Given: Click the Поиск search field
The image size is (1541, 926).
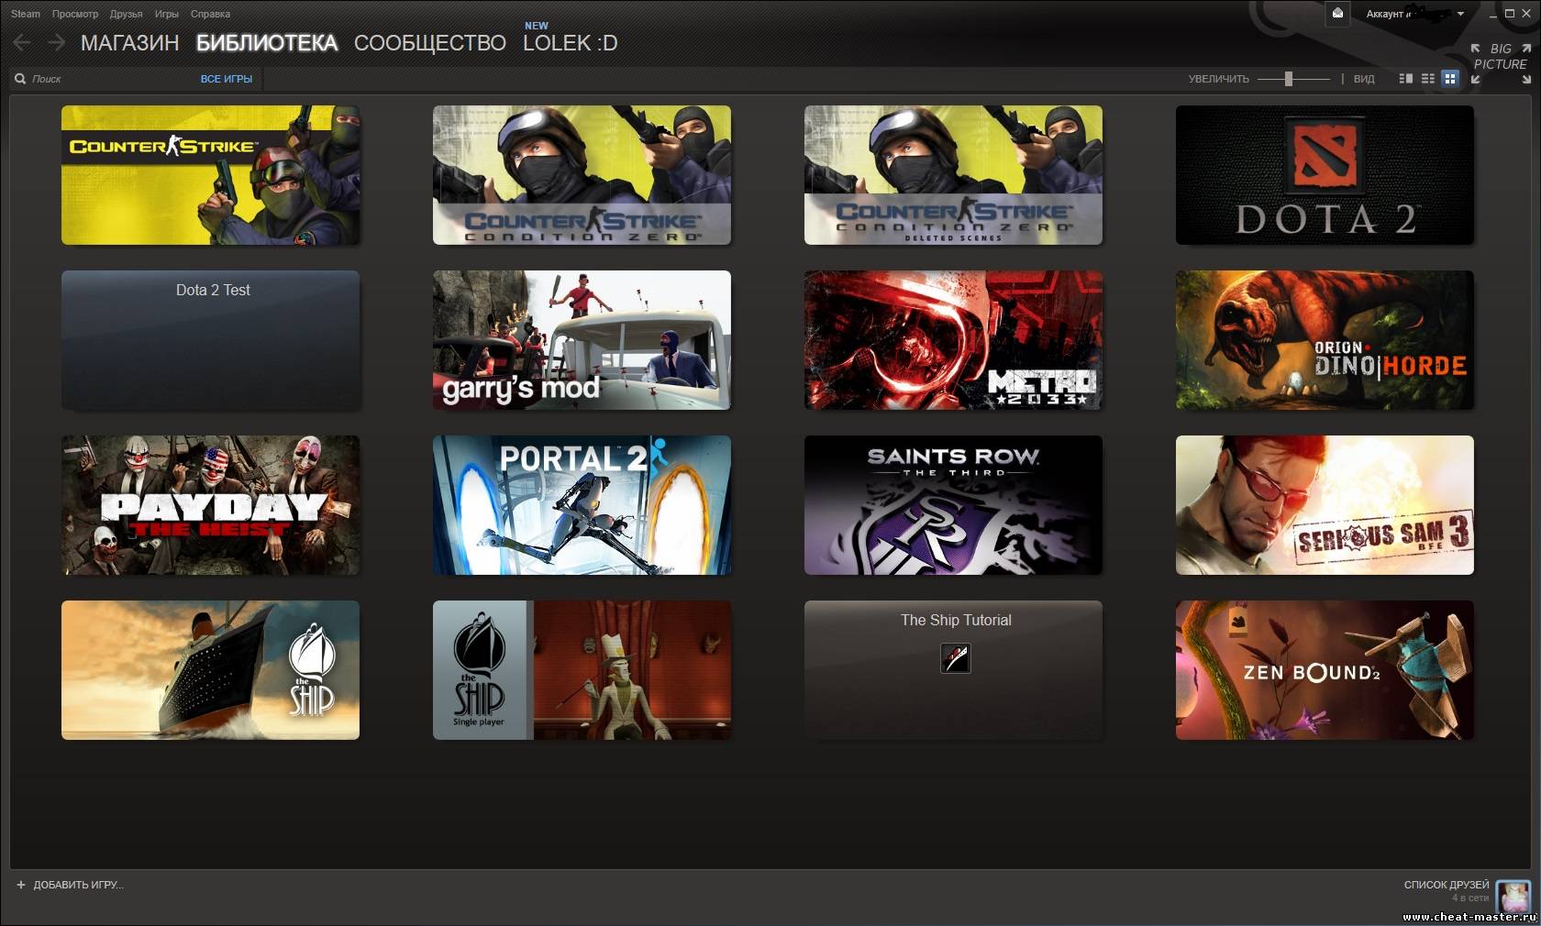Looking at the screenshot, I should point(110,79).
